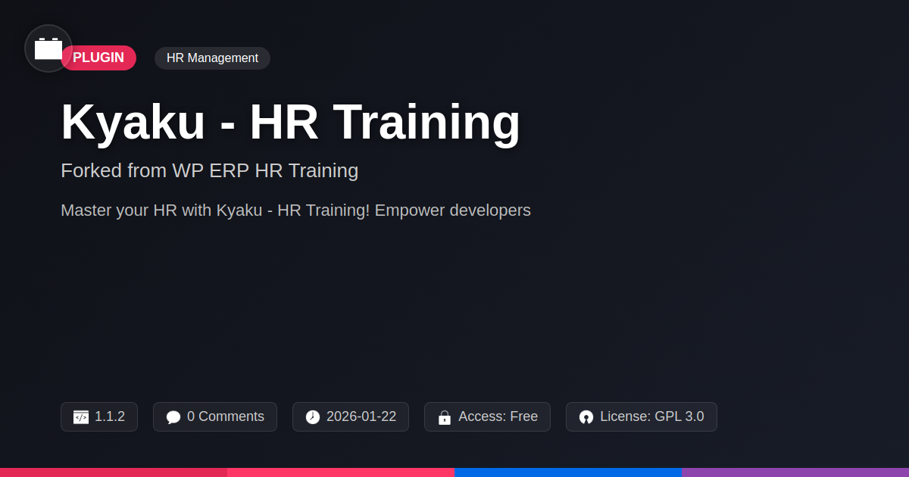Click the comments speech bubble icon
Viewport: 909px width, 477px height.
[x=173, y=417]
